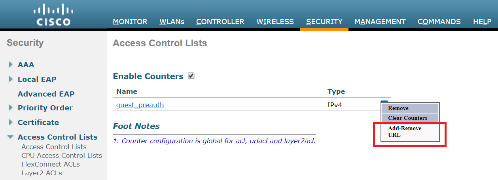Image resolution: width=498 pixels, height=180 pixels.
Task: Open the guest_preauth ACL link
Action: (140, 105)
